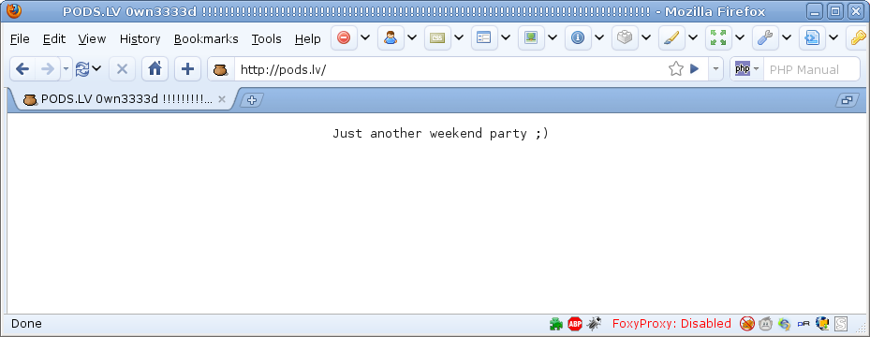Image resolution: width=870 pixels, height=337 pixels.
Task: Click the green puzzle piece status icon
Action: [556, 323]
